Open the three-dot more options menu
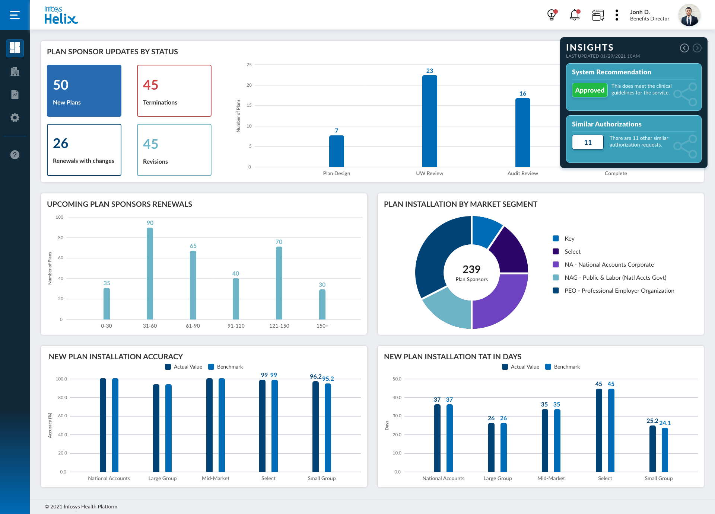 [x=617, y=15]
